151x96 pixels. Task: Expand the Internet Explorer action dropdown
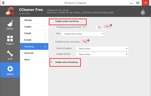(x=102, y=49)
